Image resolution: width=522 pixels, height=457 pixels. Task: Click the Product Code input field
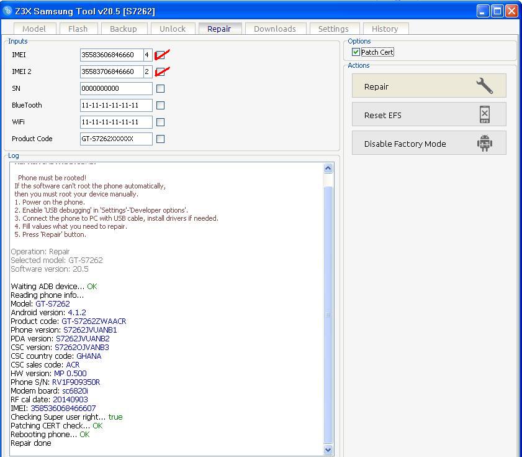116,139
